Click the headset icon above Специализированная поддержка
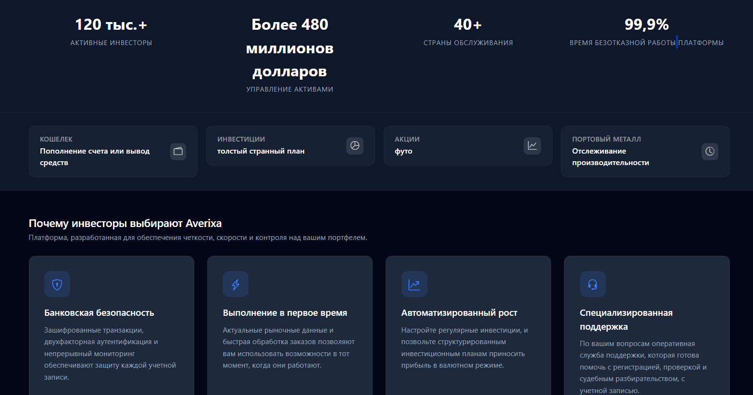This screenshot has height=395, width=753. click(593, 284)
